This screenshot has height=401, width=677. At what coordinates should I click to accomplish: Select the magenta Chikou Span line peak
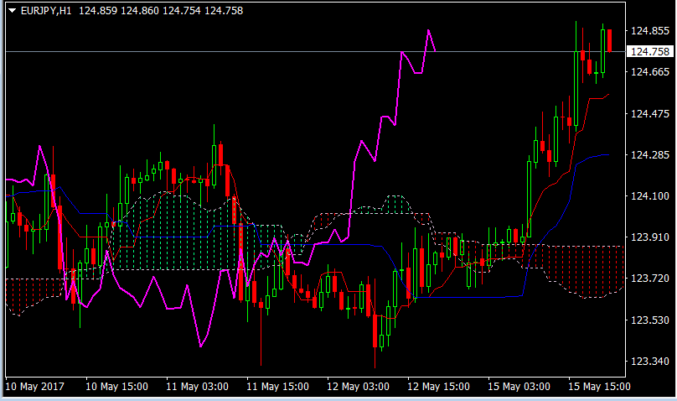tap(428, 31)
